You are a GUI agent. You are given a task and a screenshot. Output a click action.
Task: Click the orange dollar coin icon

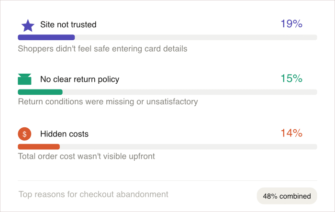point(24,134)
